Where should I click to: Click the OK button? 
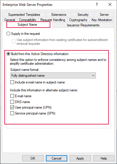(x=33, y=158)
